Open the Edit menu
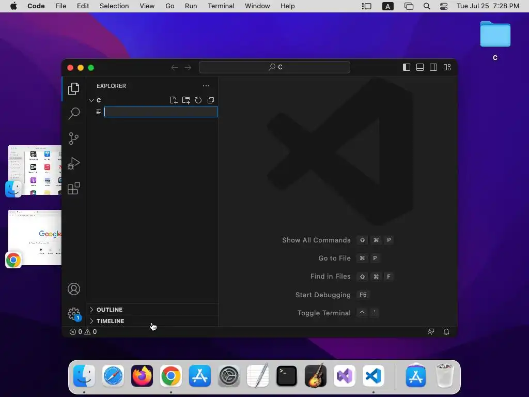The height and width of the screenshot is (397, 529). [83, 6]
